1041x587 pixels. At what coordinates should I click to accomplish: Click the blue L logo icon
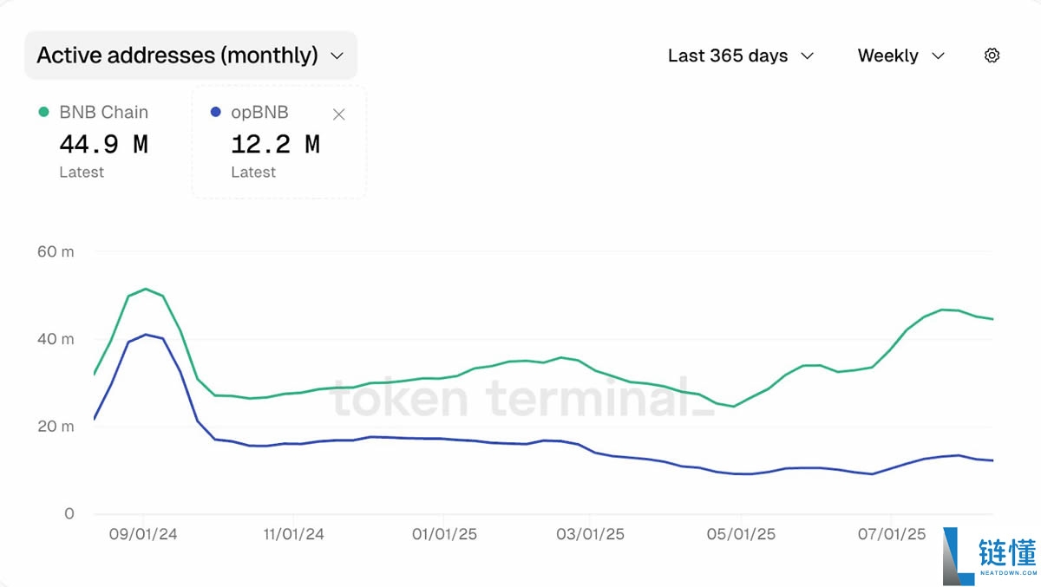pos(958,555)
